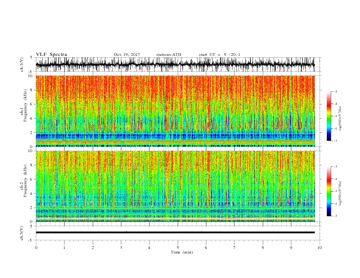Click the ch.1 spectrogram color scale bar
Screen dimensions: 360x278
click(x=329, y=116)
